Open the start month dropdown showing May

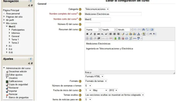click(100, 90)
